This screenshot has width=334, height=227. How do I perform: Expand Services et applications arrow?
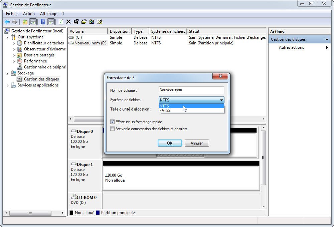[8, 85]
